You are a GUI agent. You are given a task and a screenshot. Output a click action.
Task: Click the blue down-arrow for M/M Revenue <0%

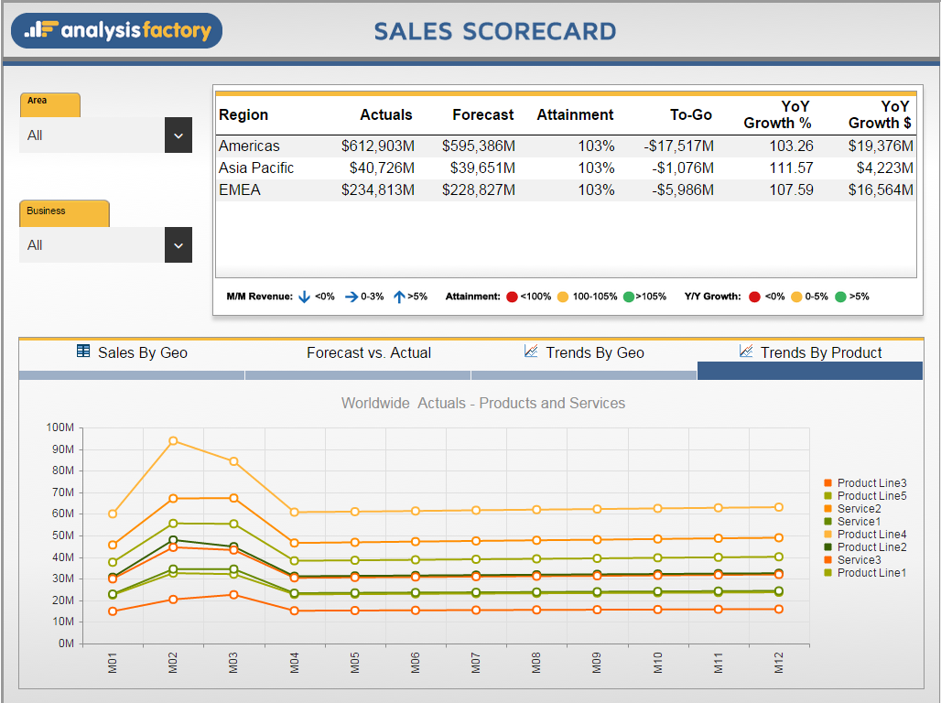305,296
